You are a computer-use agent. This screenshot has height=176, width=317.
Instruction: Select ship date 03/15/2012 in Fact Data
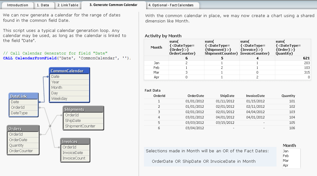click(225, 123)
